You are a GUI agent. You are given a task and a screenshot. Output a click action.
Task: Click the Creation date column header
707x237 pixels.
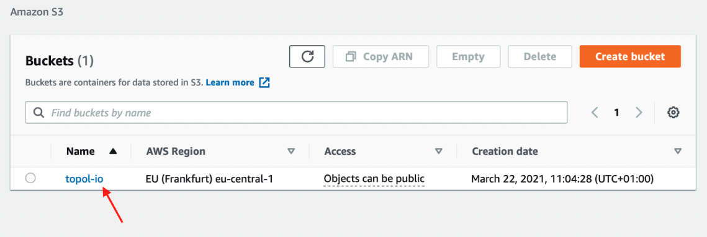tap(505, 152)
